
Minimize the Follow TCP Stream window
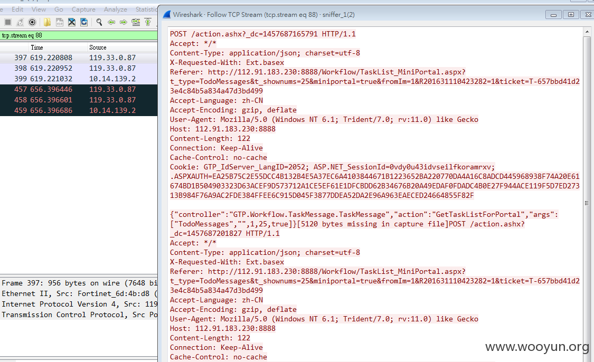553,14
